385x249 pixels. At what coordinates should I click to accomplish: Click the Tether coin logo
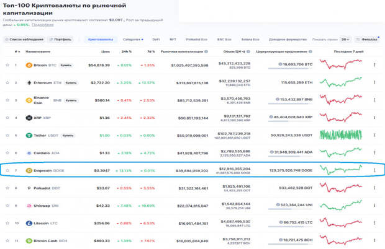[x=29, y=136]
